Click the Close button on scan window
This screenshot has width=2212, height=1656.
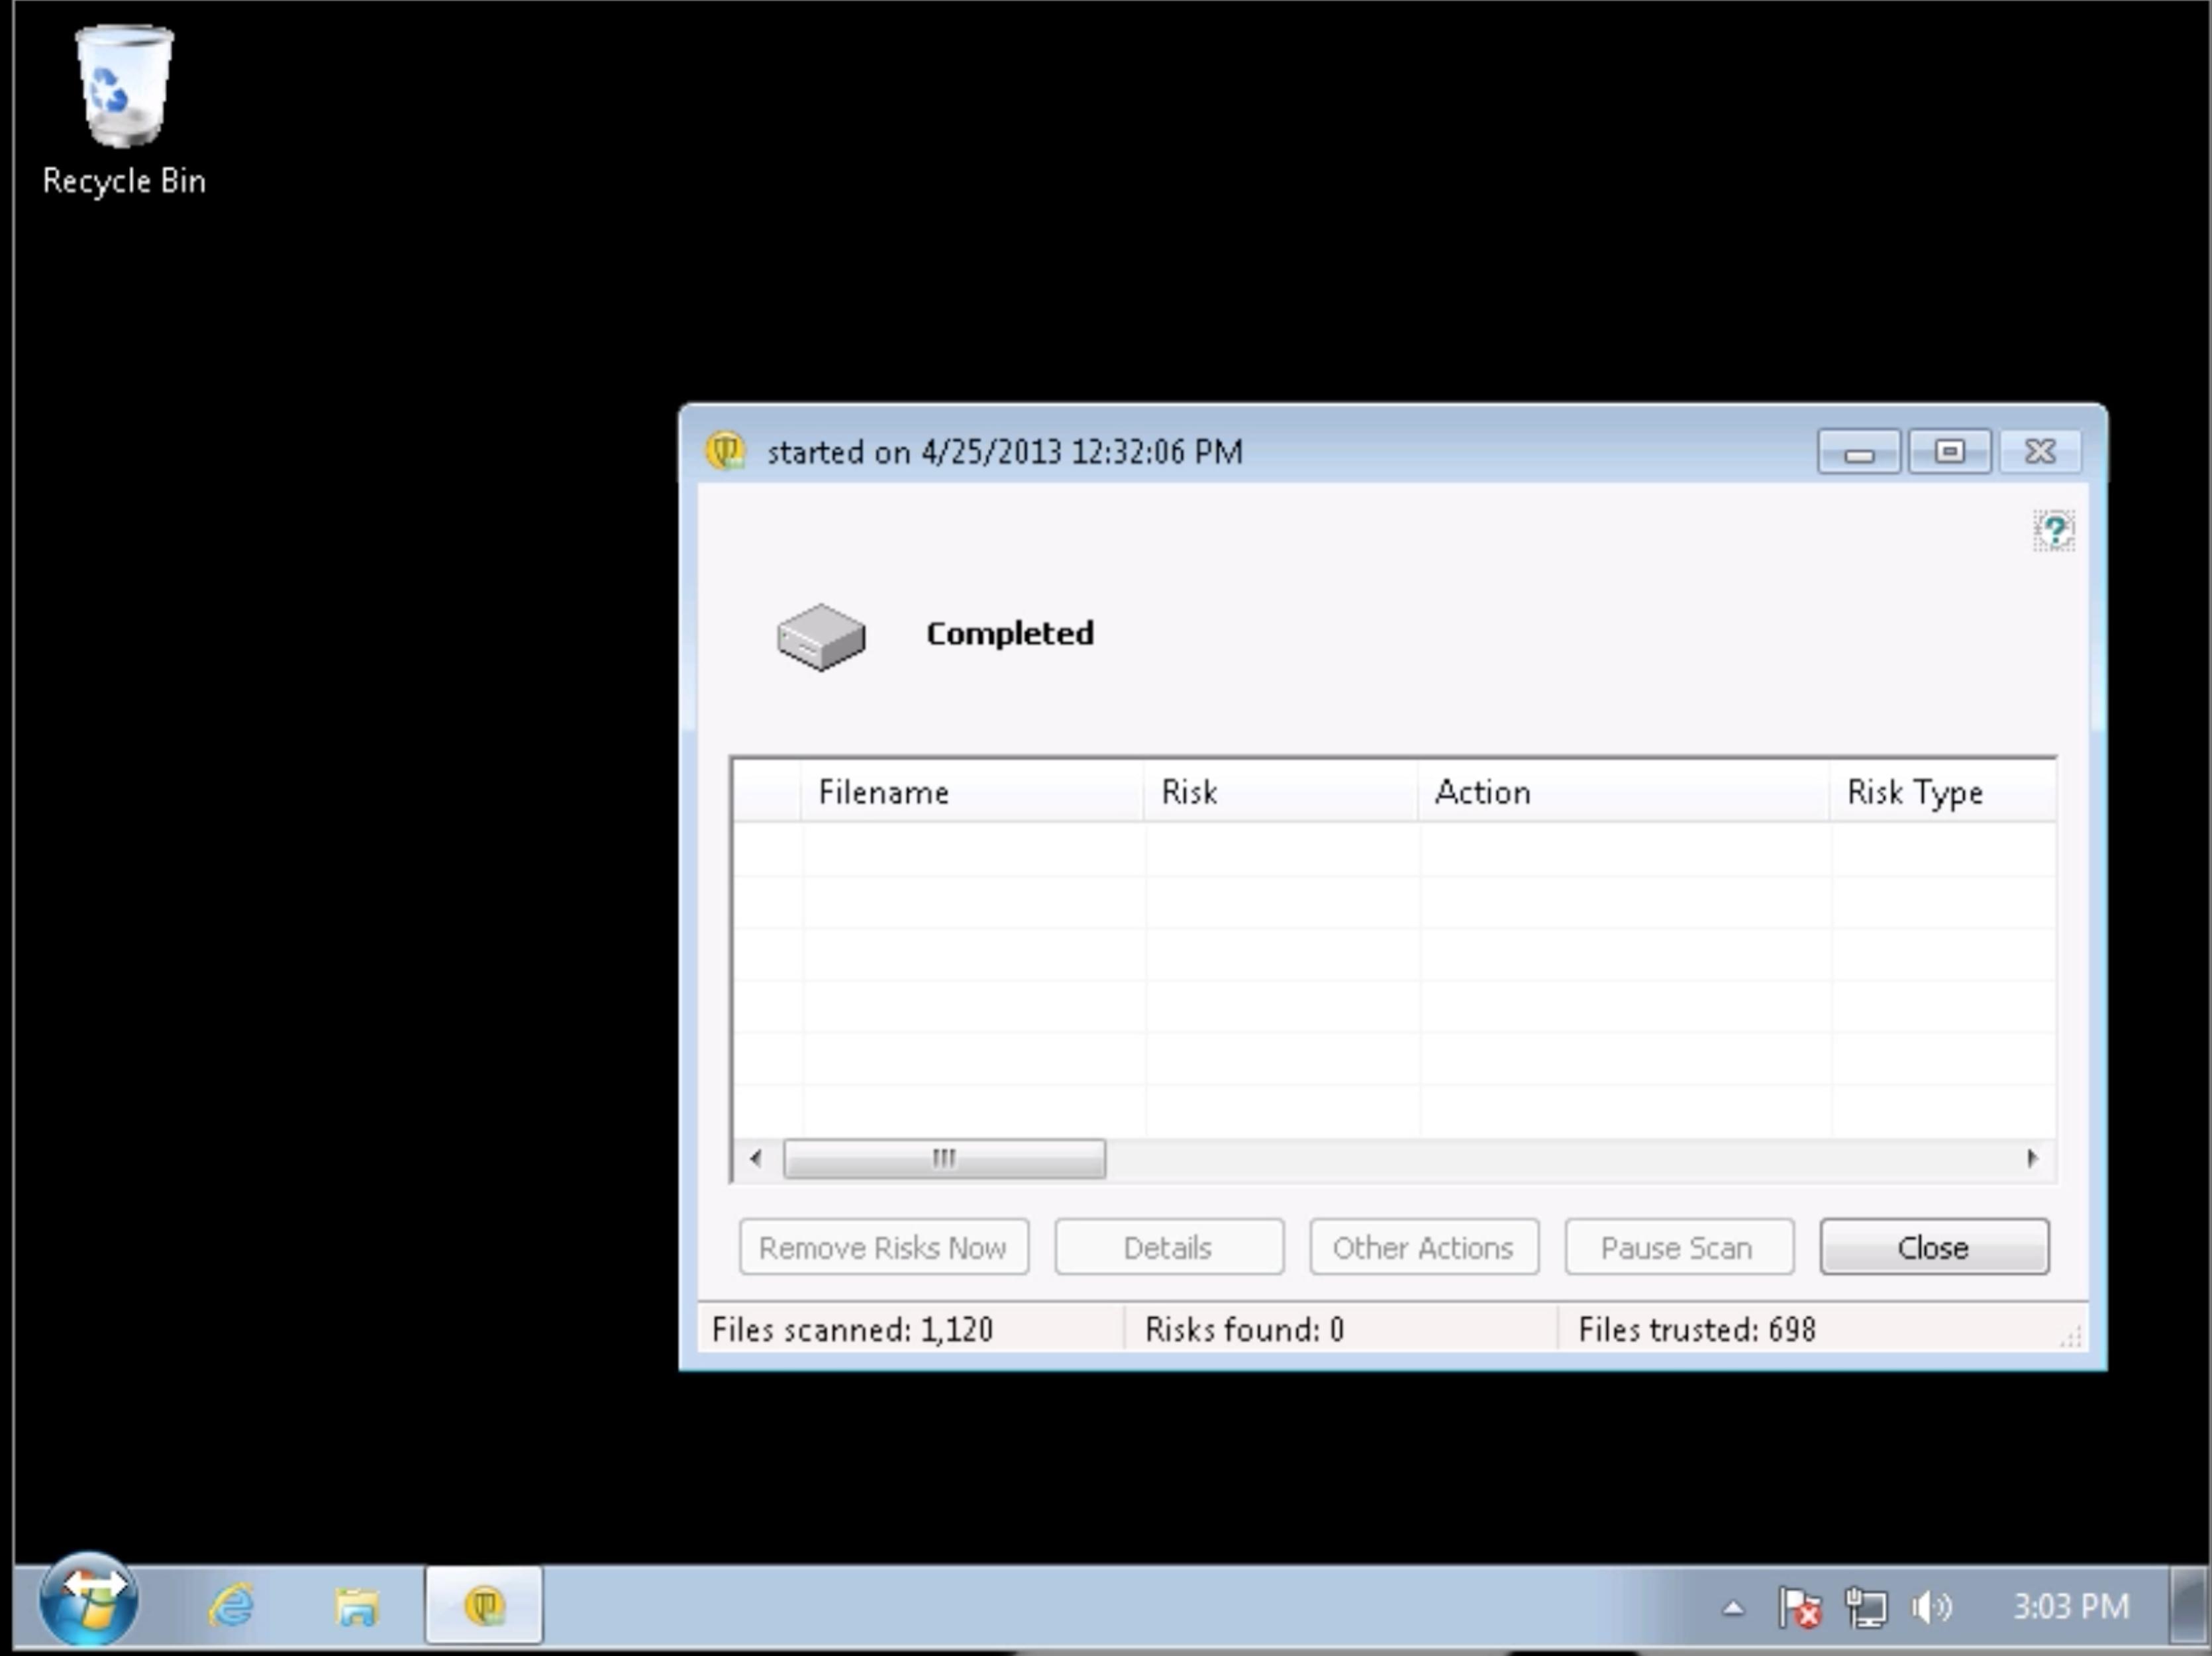pos(1934,1247)
